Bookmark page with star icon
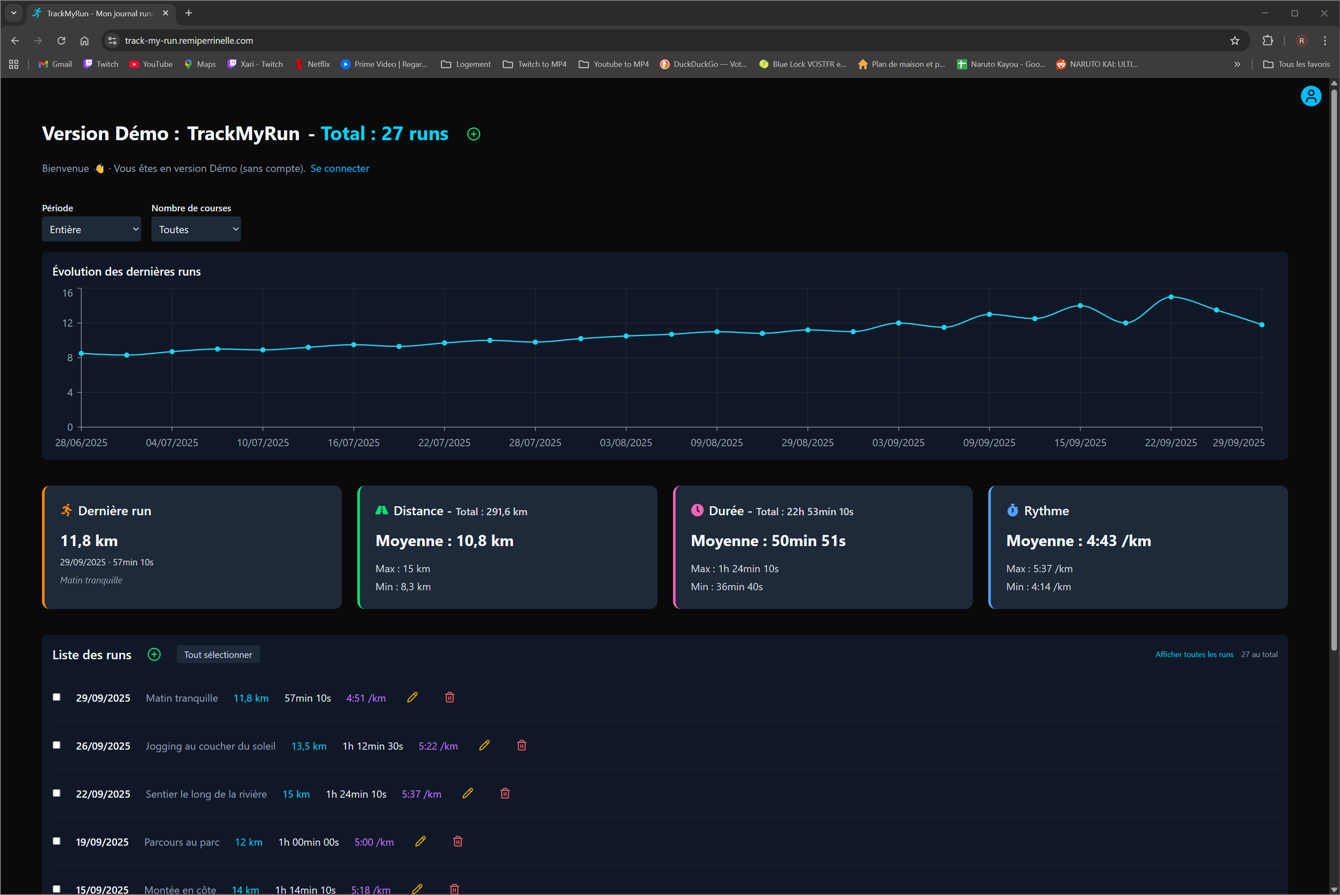The height and width of the screenshot is (895, 1340). (x=1234, y=41)
